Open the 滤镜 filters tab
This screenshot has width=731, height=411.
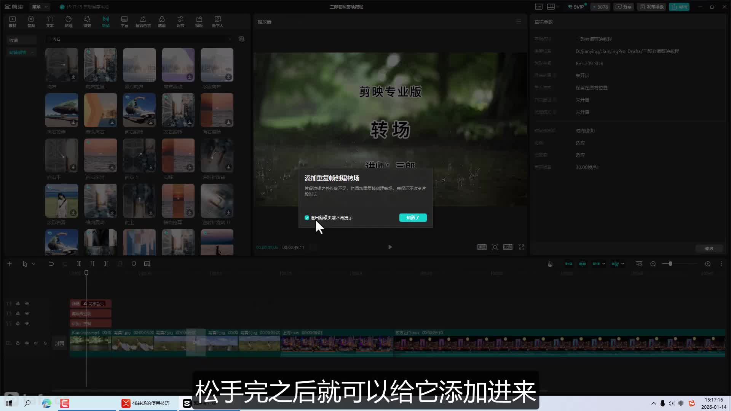[x=162, y=21]
